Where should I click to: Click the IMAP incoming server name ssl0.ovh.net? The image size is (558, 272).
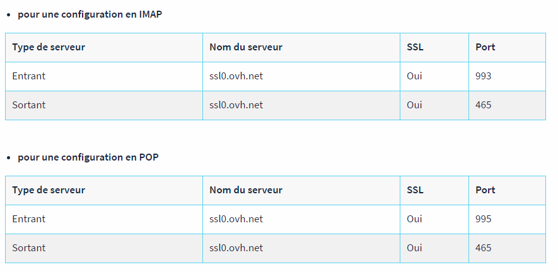(236, 76)
